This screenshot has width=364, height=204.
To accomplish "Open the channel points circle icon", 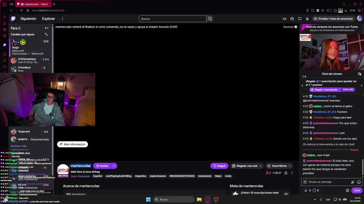I will (x=314, y=190).
